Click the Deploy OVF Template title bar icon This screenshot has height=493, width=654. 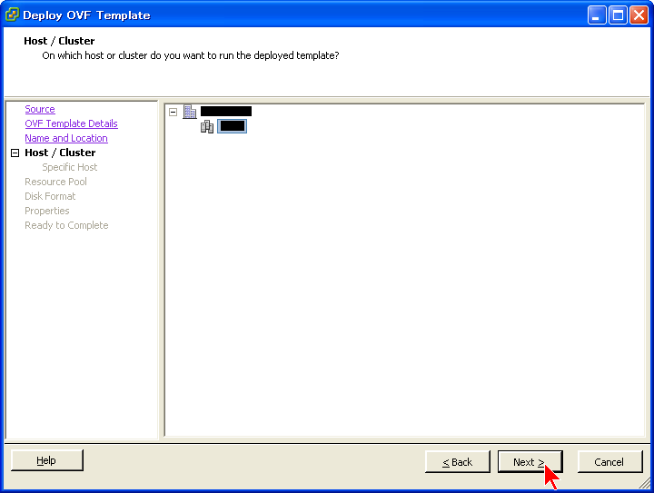[x=12, y=15]
